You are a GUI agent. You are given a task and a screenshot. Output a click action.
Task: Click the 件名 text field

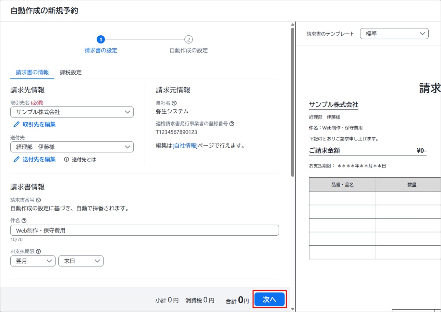point(145,230)
